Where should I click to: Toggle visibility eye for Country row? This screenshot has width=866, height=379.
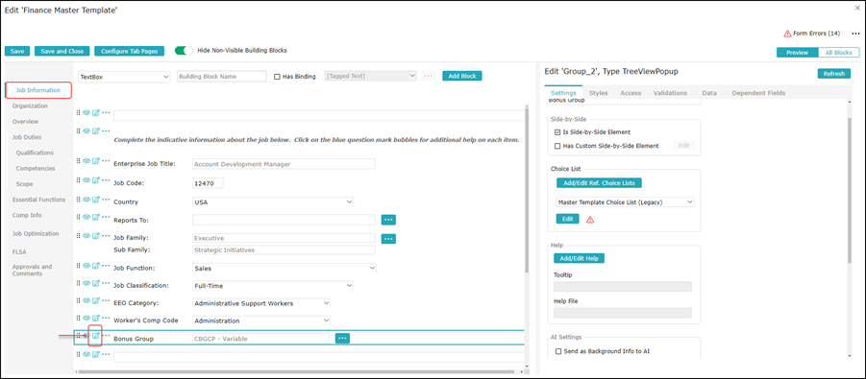coord(87,200)
